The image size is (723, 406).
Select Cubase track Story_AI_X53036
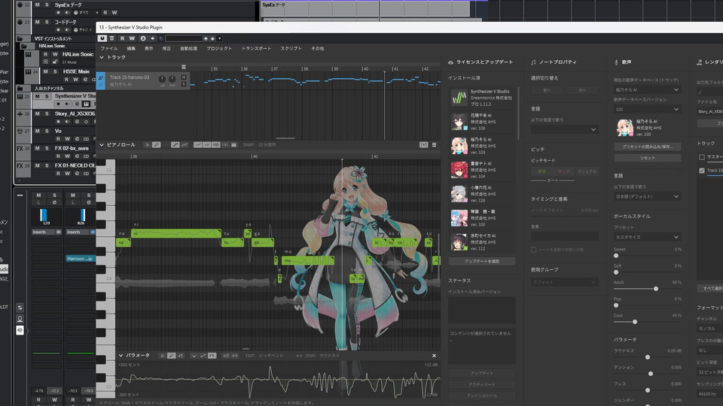75,114
